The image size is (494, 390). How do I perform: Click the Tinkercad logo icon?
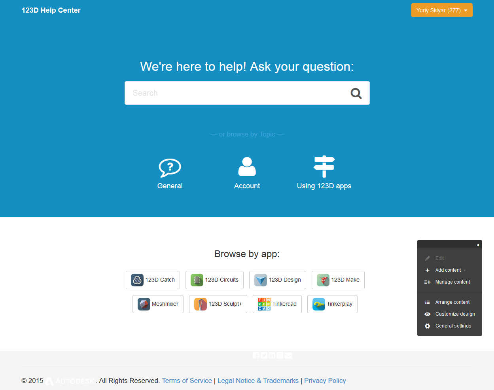click(x=264, y=304)
